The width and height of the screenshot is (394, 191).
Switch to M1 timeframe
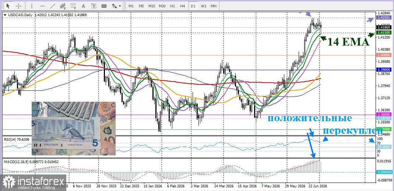[131, 6]
